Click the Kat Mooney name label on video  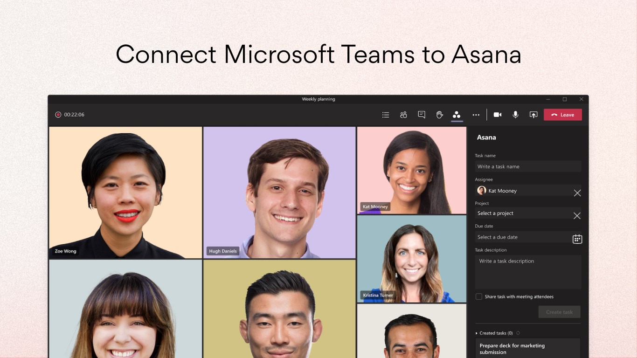(375, 207)
